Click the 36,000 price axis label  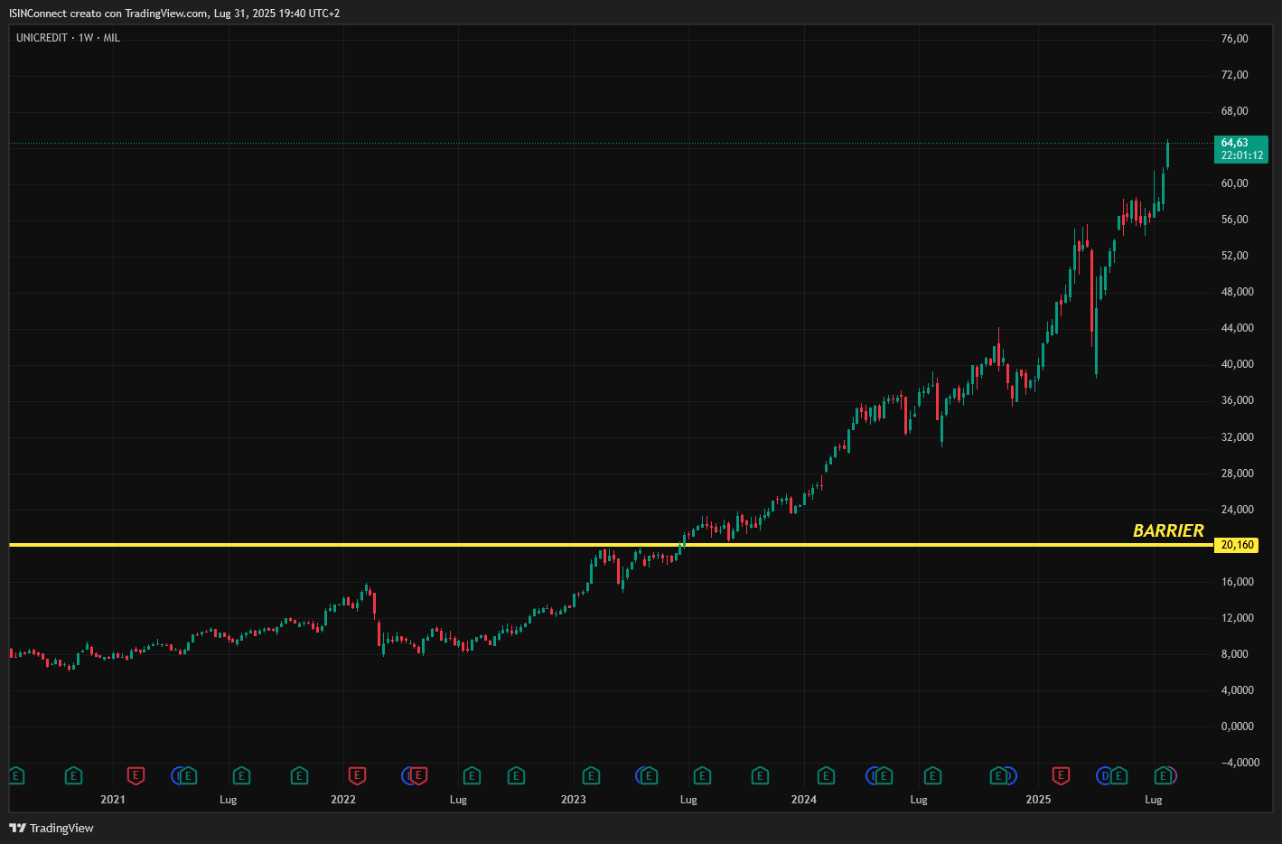point(1237,400)
